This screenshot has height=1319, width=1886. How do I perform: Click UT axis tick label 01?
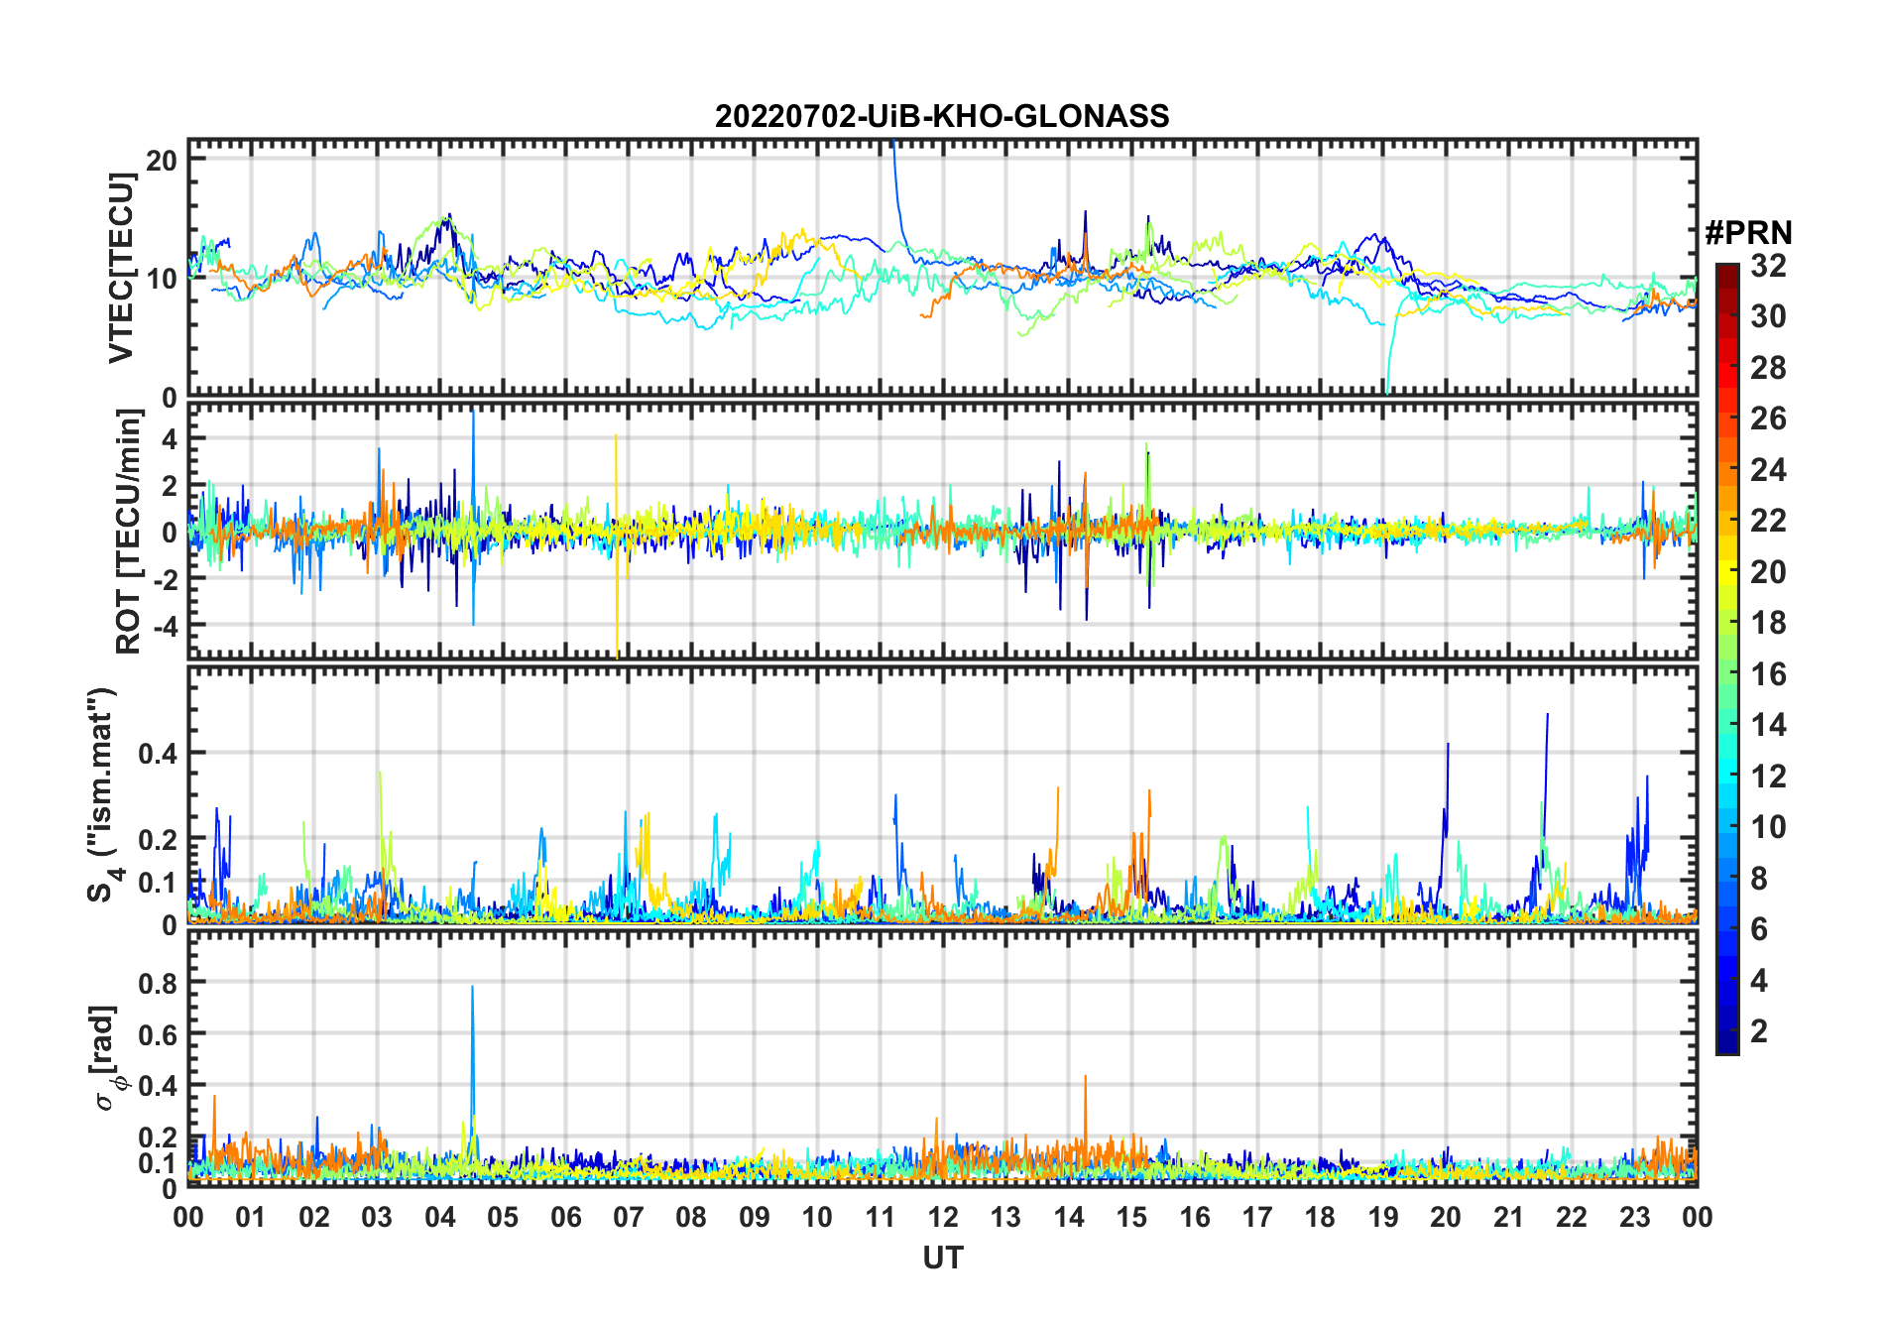(251, 1217)
